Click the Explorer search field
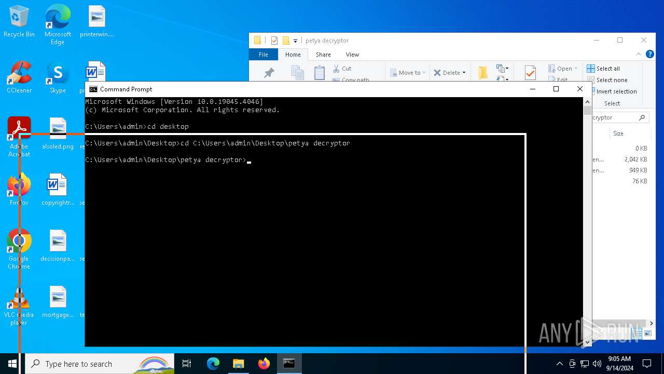 point(620,118)
